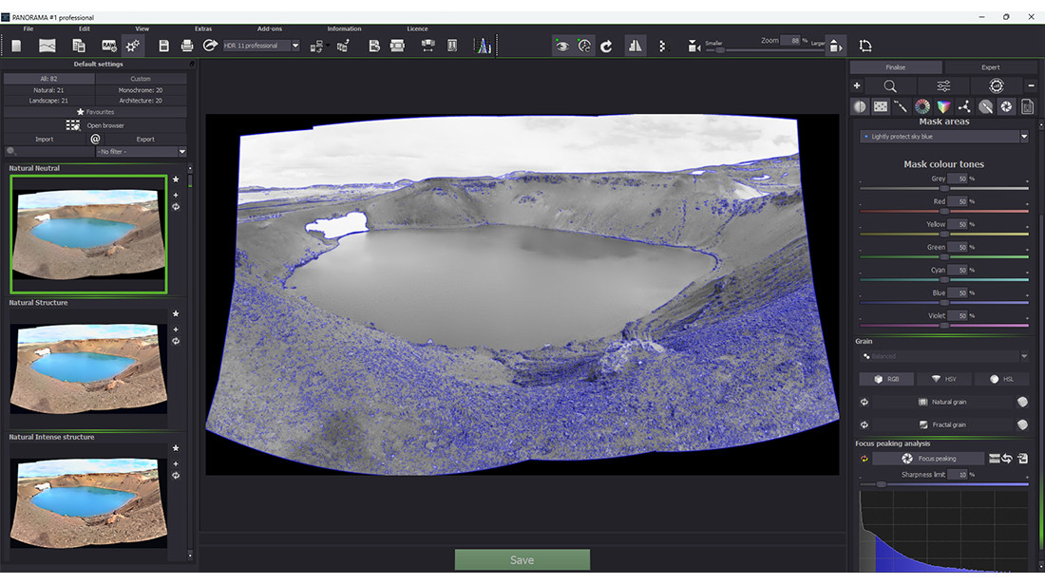Toggle the eye real-time preview button
Image resolution: width=1045 pixels, height=584 pixels.
pos(562,46)
